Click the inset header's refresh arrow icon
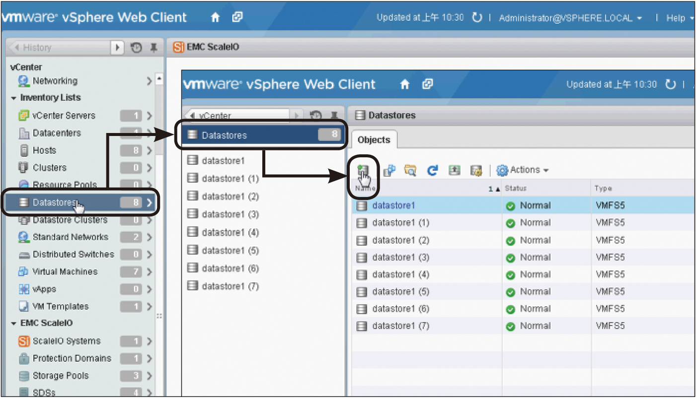The image size is (697, 399). point(671,84)
